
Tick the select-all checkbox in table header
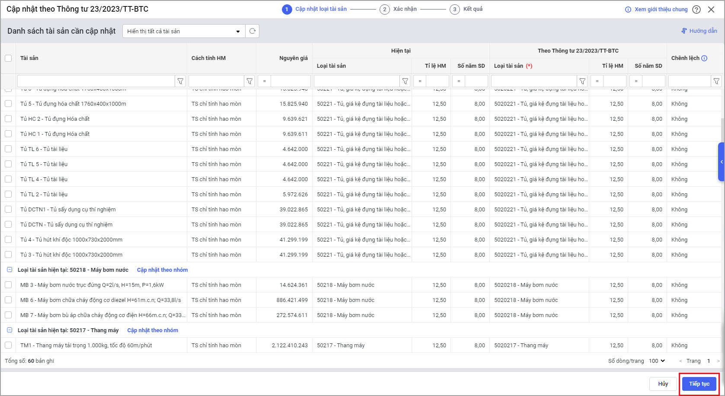pos(8,58)
